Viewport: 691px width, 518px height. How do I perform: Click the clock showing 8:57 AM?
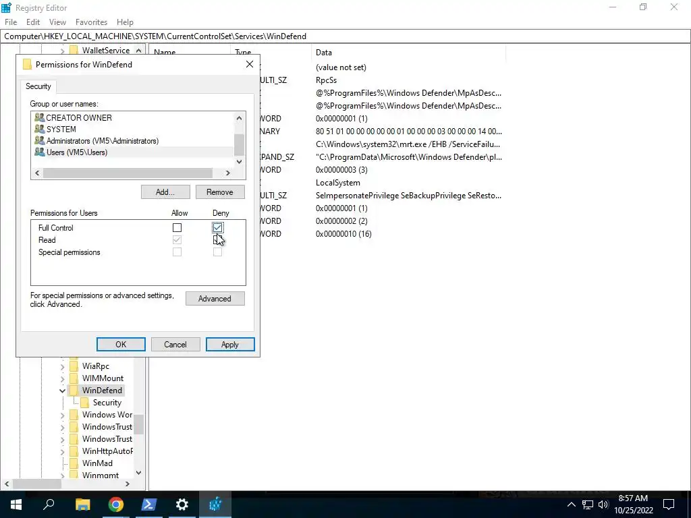click(x=633, y=498)
